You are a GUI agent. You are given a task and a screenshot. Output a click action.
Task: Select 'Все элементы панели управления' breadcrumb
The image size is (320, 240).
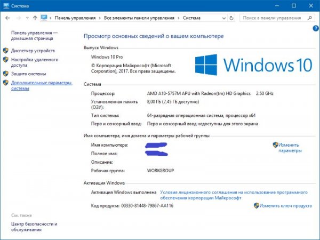(139, 18)
